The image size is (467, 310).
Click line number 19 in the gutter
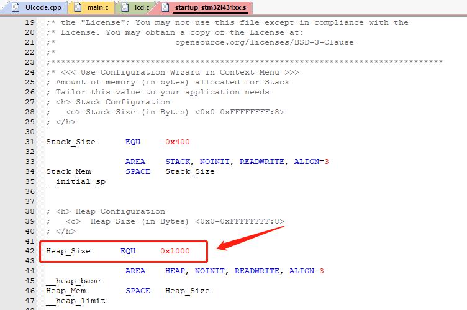click(x=30, y=22)
